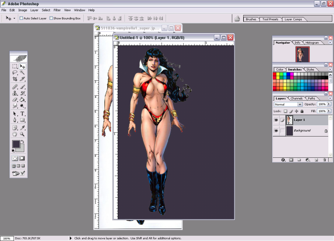
Task: Open layer style menu icon
Action: [x=283, y=160]
